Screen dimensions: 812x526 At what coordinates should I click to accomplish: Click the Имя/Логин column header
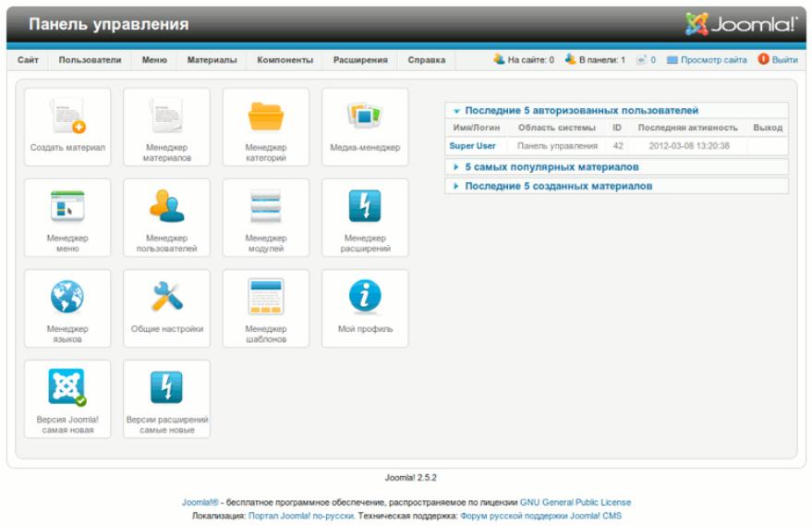[477, 128]
